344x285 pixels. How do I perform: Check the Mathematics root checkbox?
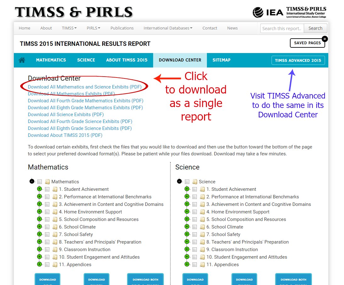click(39, 181)
